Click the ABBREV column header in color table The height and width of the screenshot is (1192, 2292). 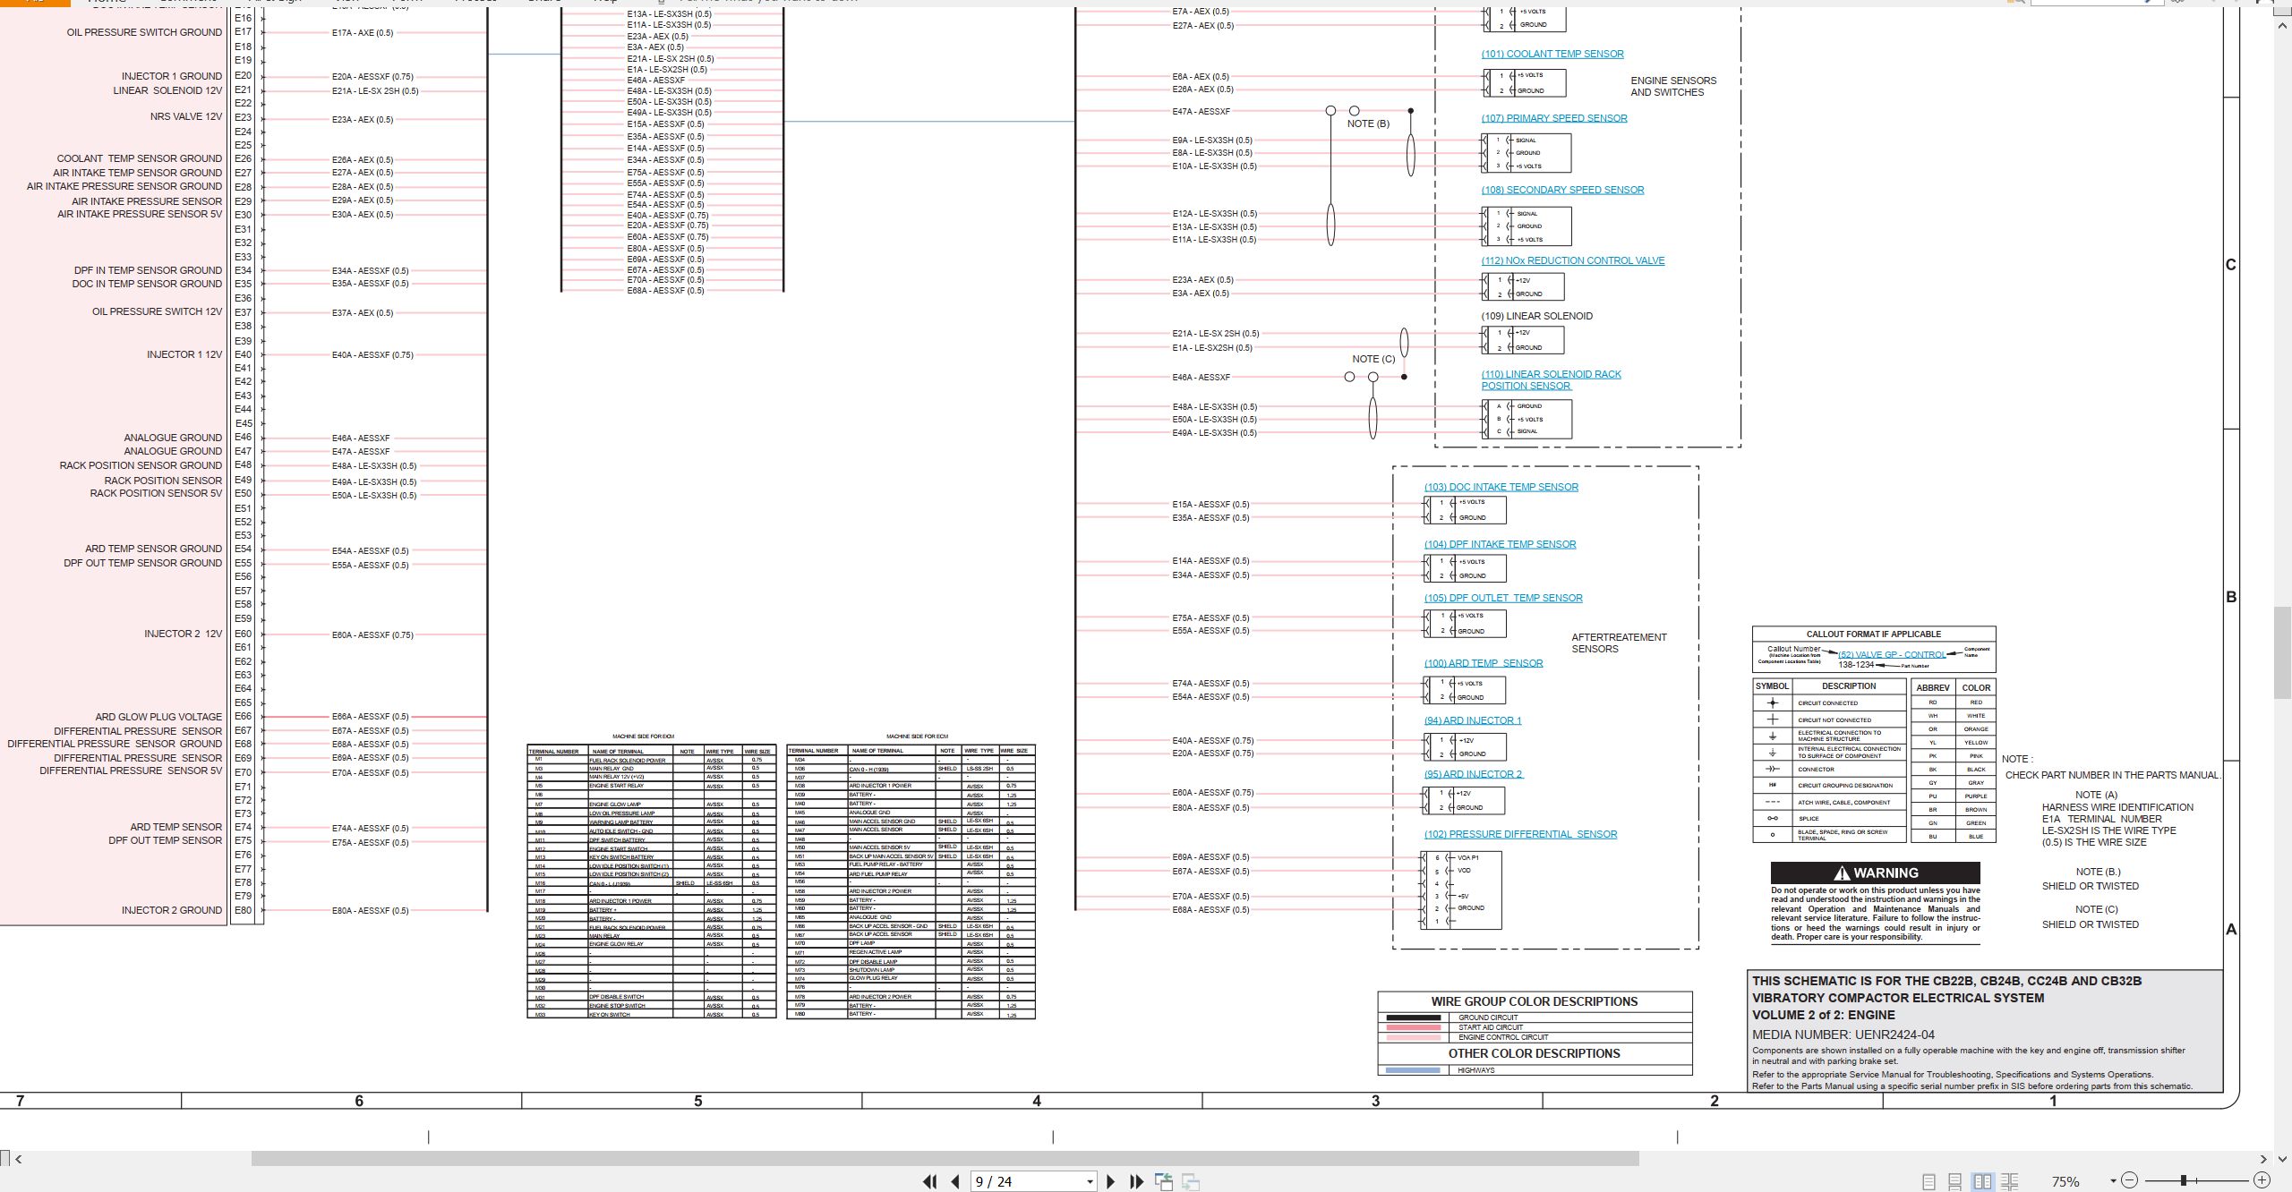coord(1932,687)
